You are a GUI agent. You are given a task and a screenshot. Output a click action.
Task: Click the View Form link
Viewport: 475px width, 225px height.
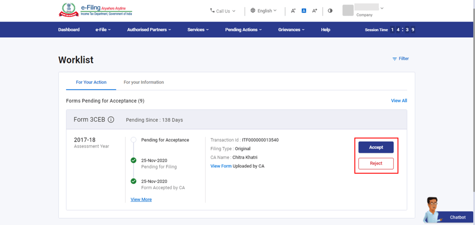221,166
